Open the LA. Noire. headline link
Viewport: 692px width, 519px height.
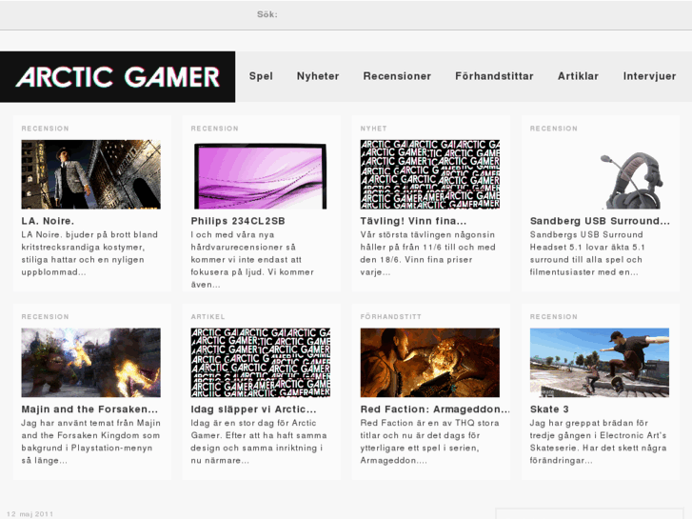[48, 221]
